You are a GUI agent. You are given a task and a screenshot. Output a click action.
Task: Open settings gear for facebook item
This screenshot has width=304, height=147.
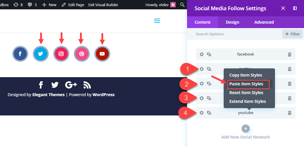[202, 54]
